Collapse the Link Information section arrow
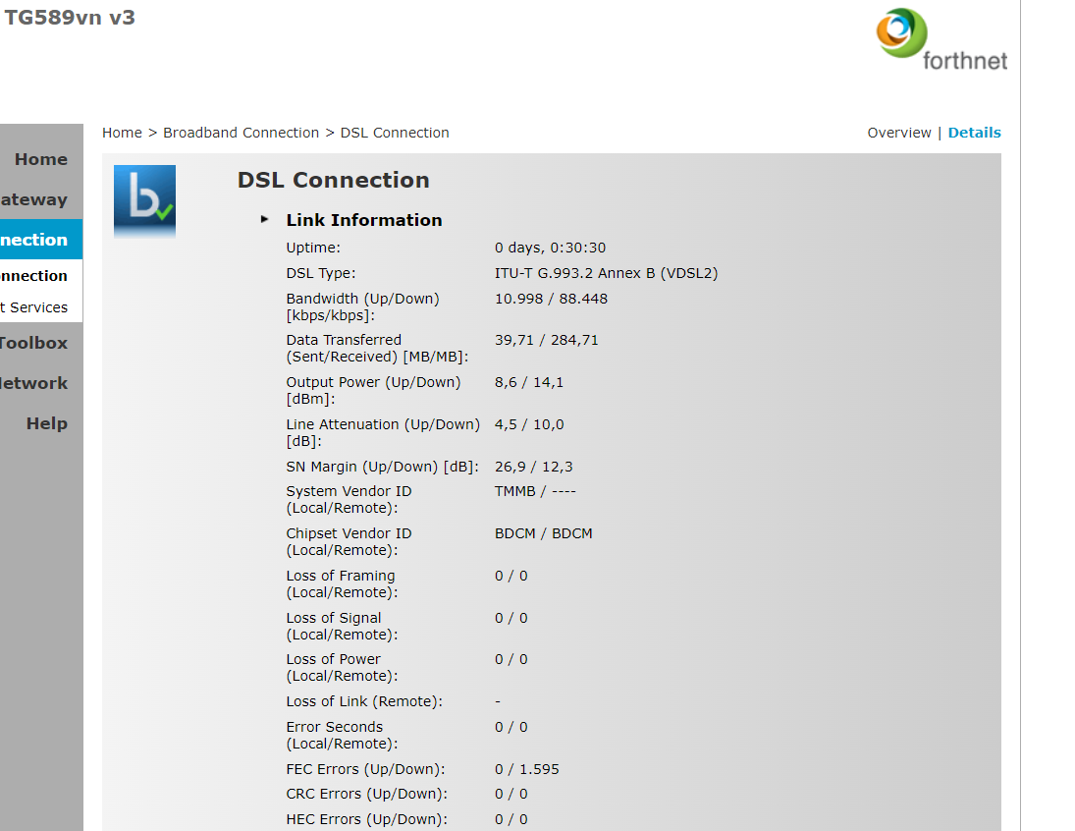The image size is (1075, 831). 265,220
